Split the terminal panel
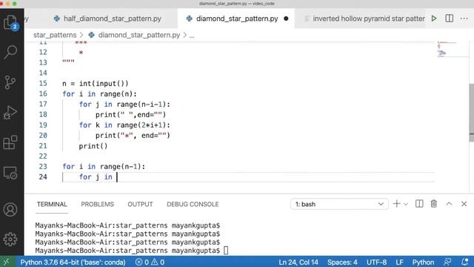Screen dimensions: 474x267 point(419,204)
